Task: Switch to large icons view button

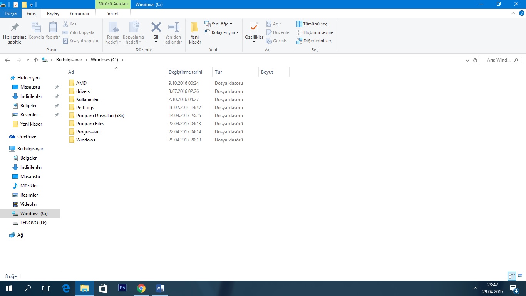Action: click(x=520, y=276)
